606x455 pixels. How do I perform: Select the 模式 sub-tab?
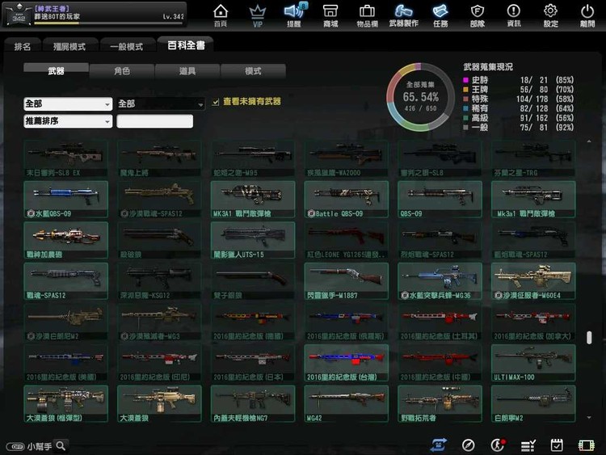253,71
